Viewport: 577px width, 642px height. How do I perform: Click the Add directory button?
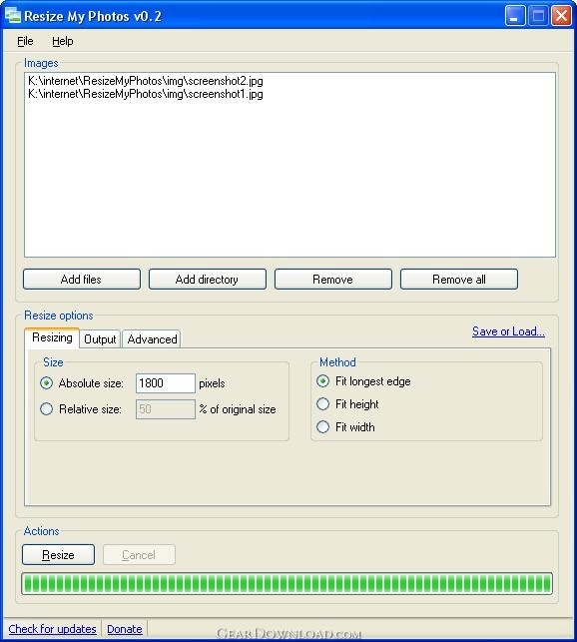[x=208, y=280]
